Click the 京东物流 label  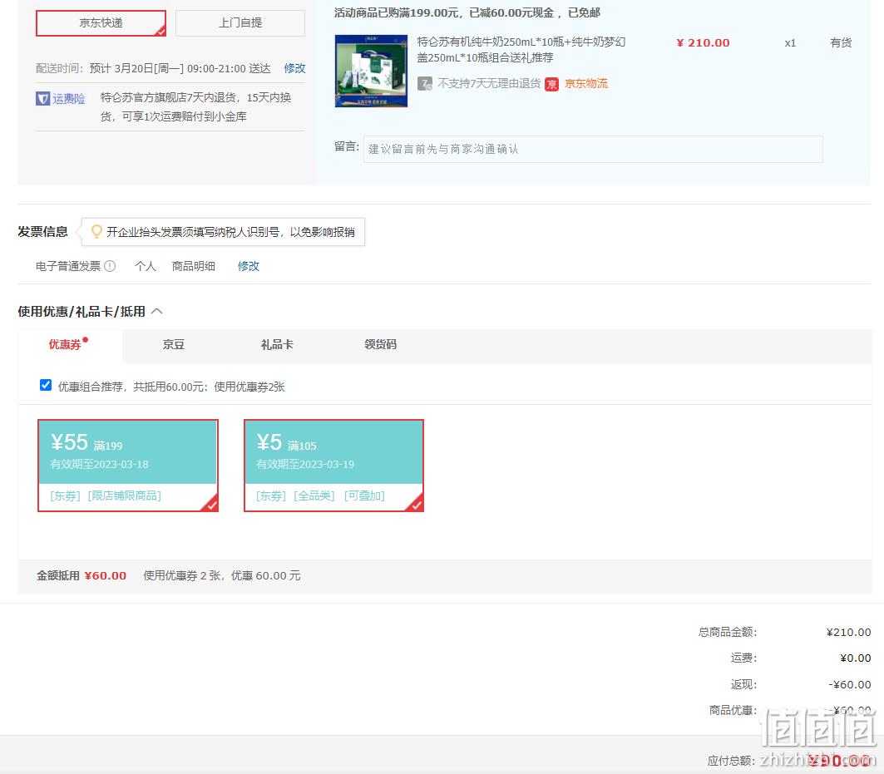point(585,83)
